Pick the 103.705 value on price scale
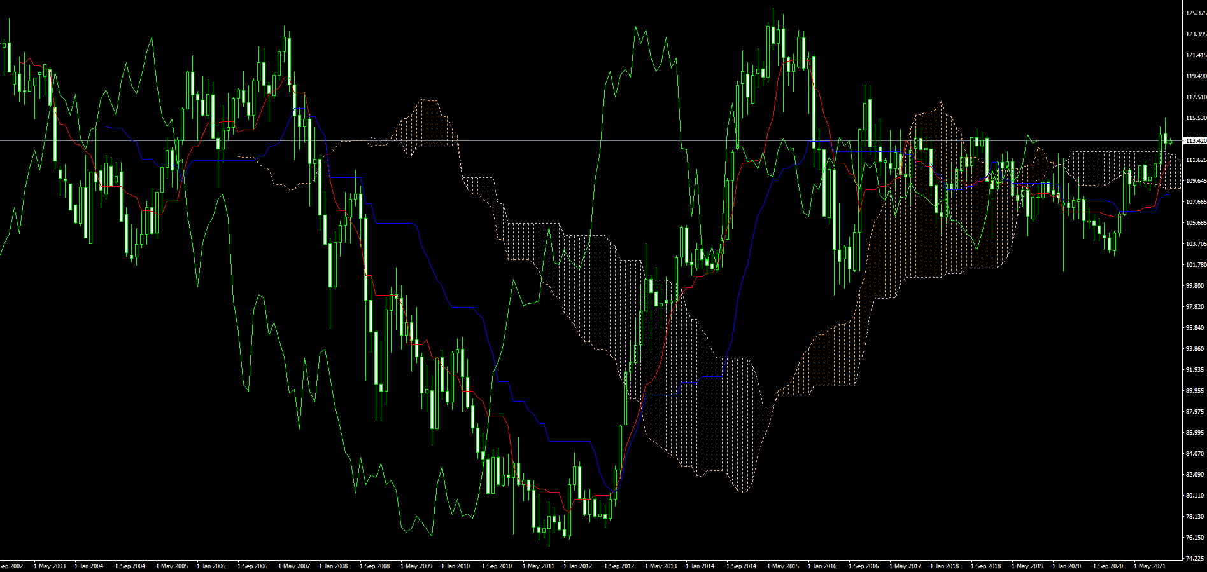This screenshot has width=1207, height=572. 1196,243
